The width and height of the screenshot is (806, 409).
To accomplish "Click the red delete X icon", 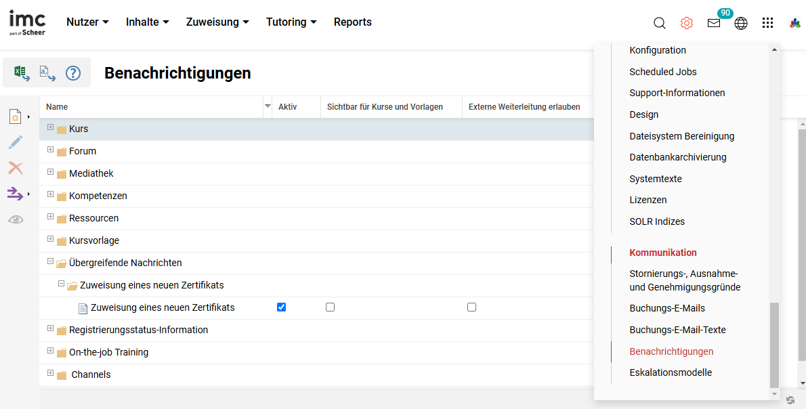I will pyautogui.click(x=16, y=168).
